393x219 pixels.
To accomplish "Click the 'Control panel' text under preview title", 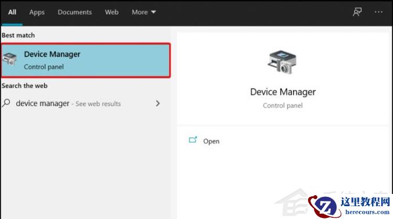I will tap(283, 105).
